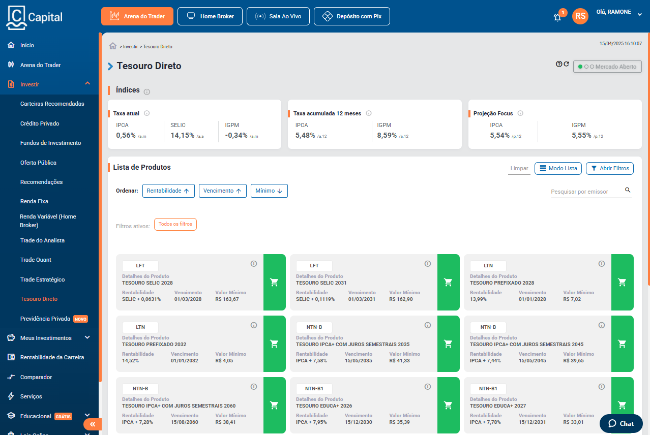Screen dimensions: 650x435
Task: Add Tesouro Educa+ 2027 to cart
Action: point(623,405)
